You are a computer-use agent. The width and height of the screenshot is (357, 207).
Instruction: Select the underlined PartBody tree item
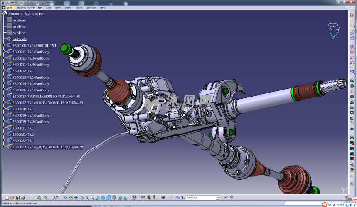[19, 39]
